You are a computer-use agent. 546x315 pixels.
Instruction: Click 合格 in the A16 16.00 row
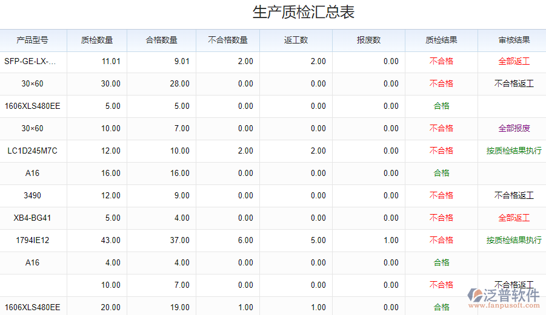coord(441,174)
